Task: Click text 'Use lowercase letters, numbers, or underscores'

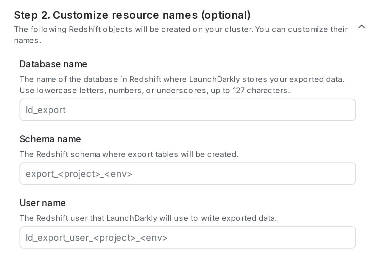Action: (114, 90)
